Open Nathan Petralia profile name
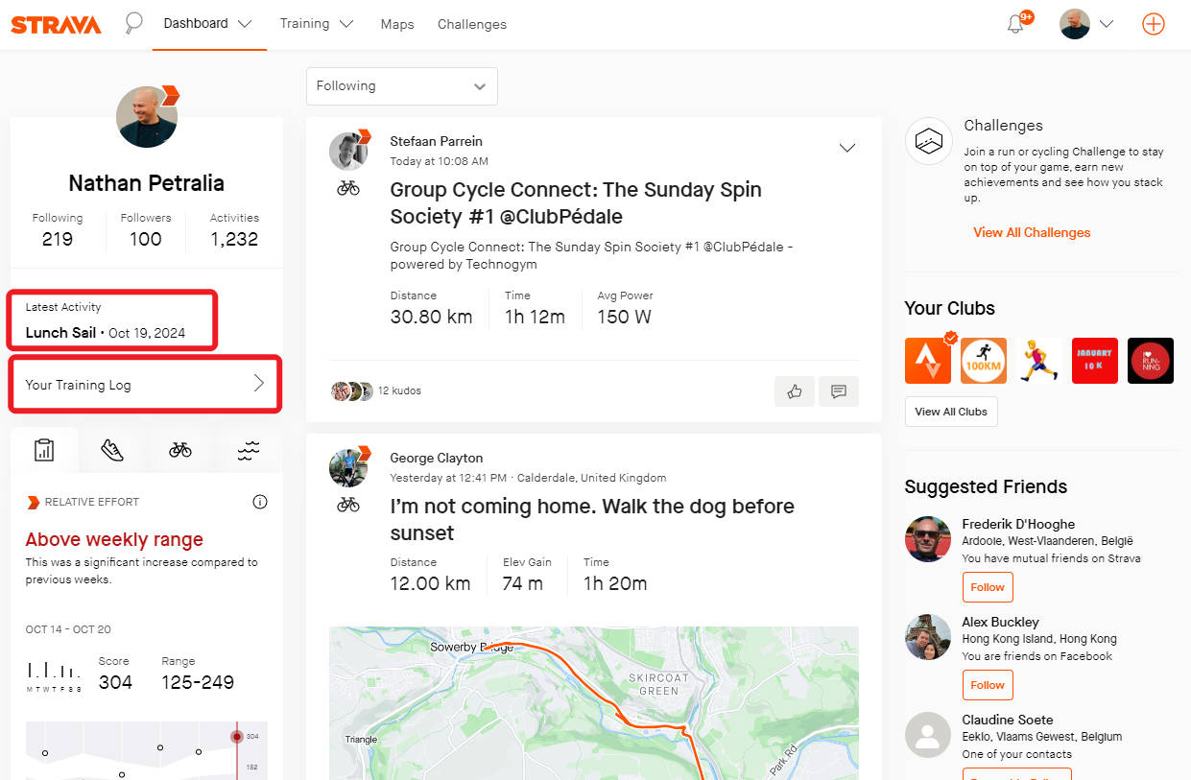This screenshot has height=780, width=1191. pos(146,183)
